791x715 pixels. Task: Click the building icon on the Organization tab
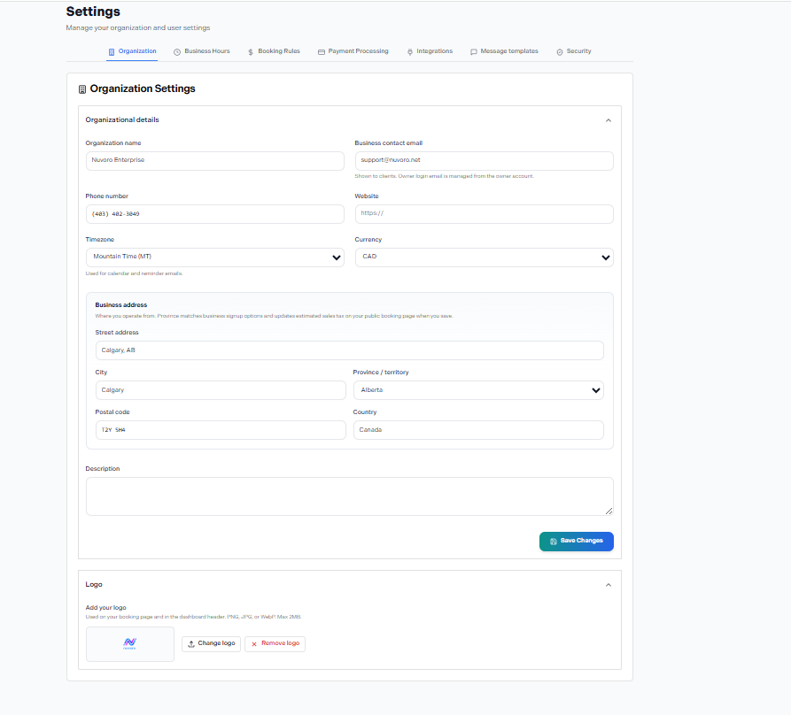coord(112,52)
